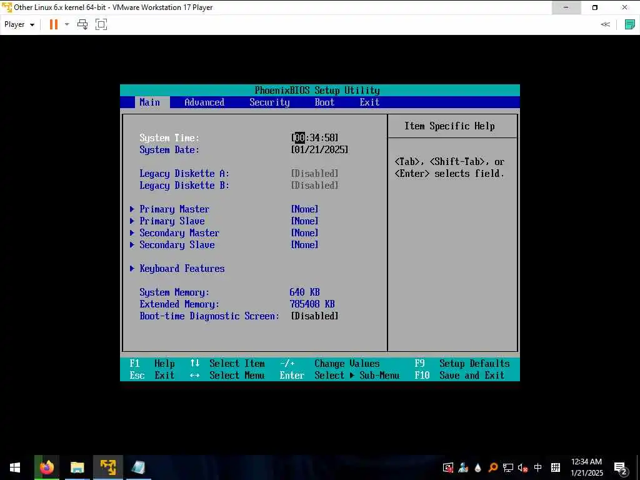The height and width of the screenshot is (480, 640).
Task: Switch to the Boot BIOS tab
Action: [324, 102]
